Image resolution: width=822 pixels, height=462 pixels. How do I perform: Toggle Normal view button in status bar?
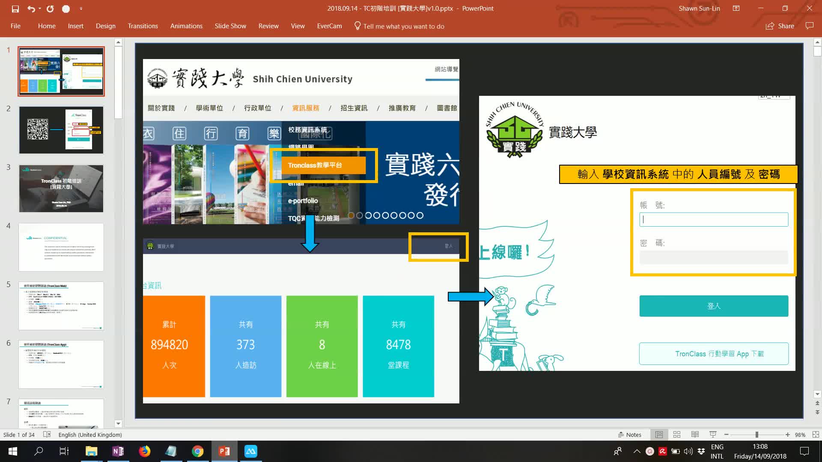(x=659, y=435)
